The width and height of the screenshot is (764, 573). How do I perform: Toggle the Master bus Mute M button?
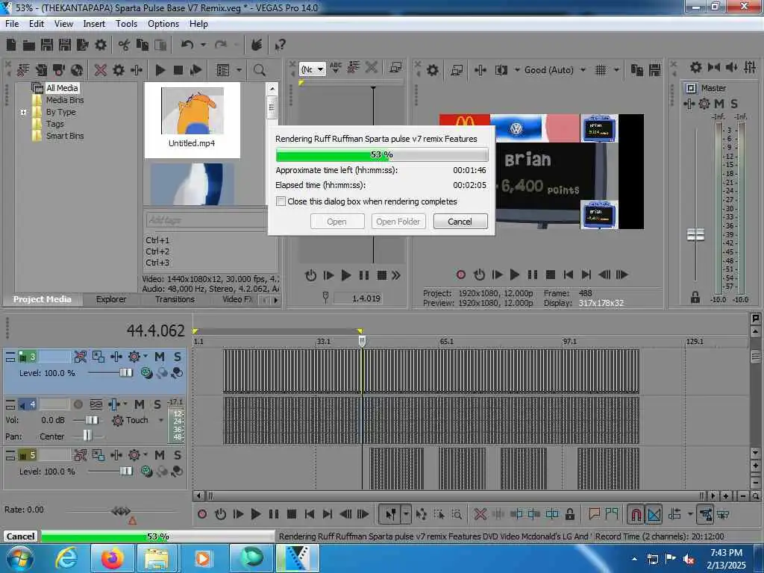click(718, 104)
